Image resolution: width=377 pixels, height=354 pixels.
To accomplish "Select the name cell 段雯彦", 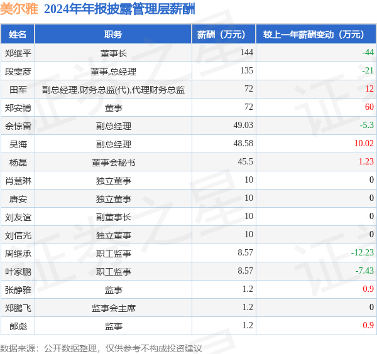I will tap(18, 72).
